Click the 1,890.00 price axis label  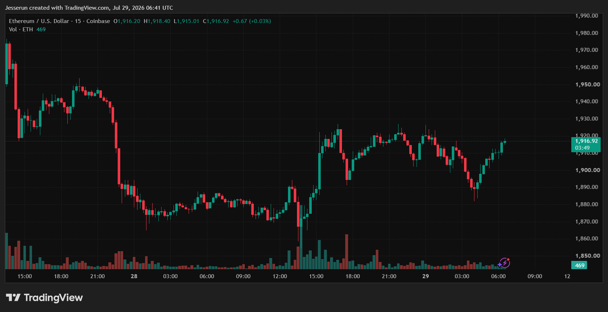588,187
